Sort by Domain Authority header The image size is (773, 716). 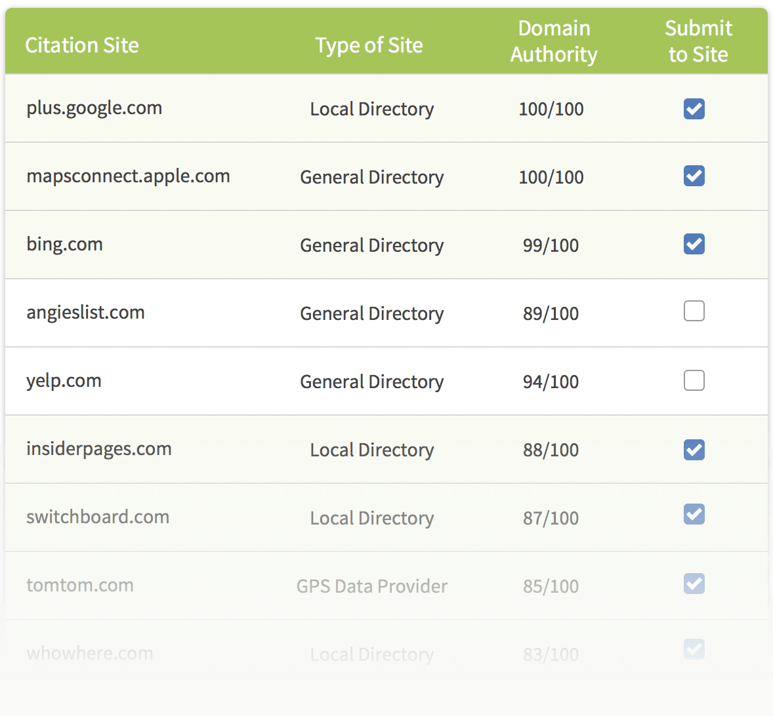[554, 41]
